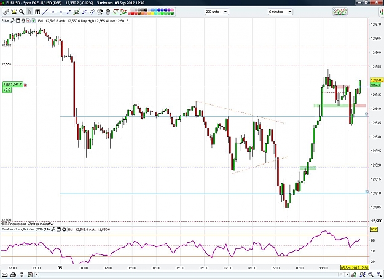
Task: Click horizontal scrollbar left arrow
Action: pyautogui.click(x=37, y=275)
